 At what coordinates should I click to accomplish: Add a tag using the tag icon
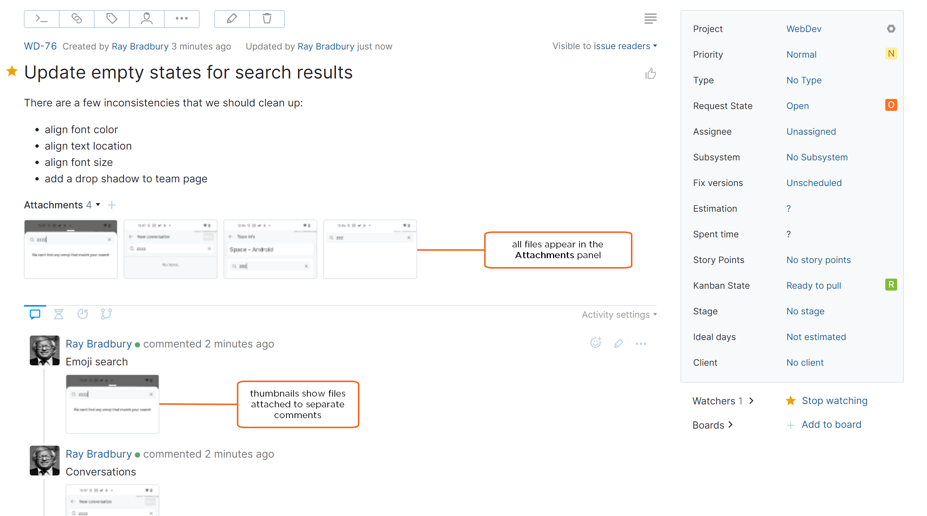point(111,19)
